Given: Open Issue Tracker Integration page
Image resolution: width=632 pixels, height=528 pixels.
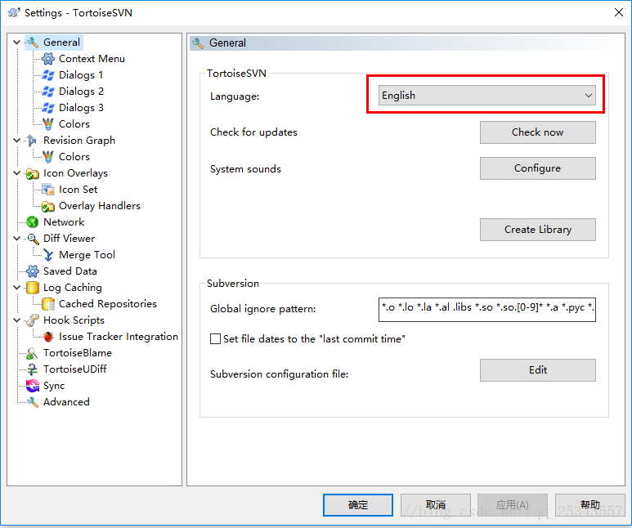Looking at the screenshot, I should (x=119, y=337).
